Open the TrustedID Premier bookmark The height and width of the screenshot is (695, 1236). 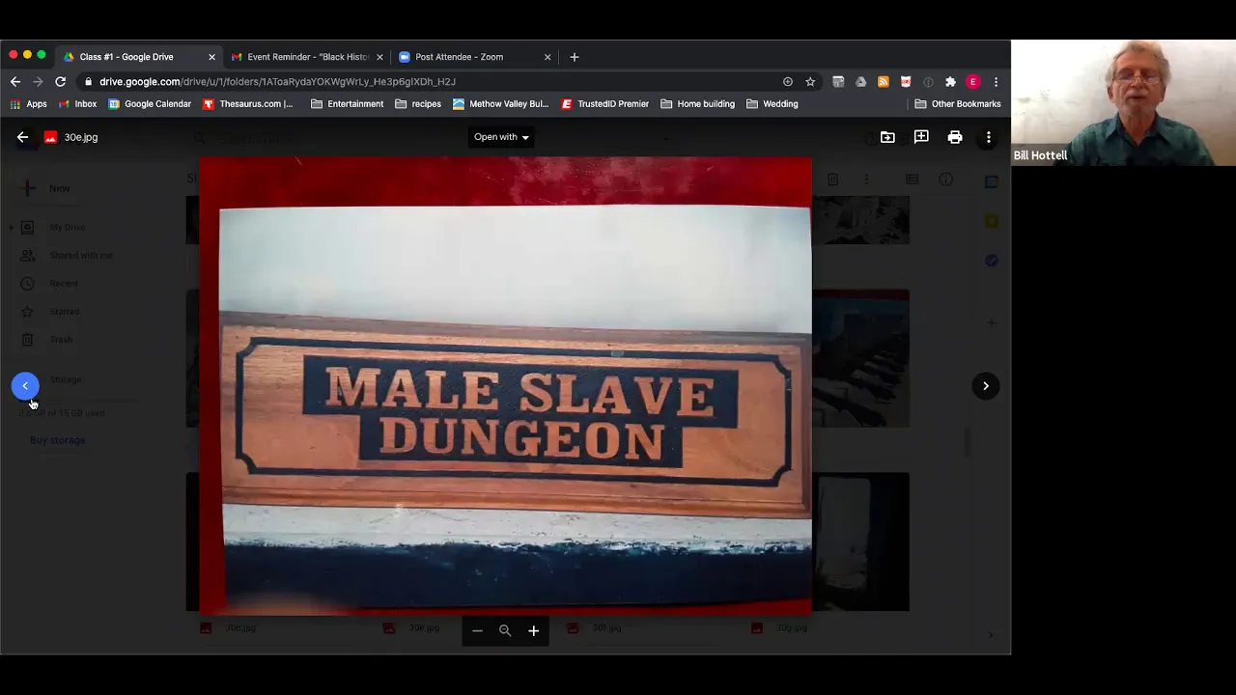click(604, 104)
